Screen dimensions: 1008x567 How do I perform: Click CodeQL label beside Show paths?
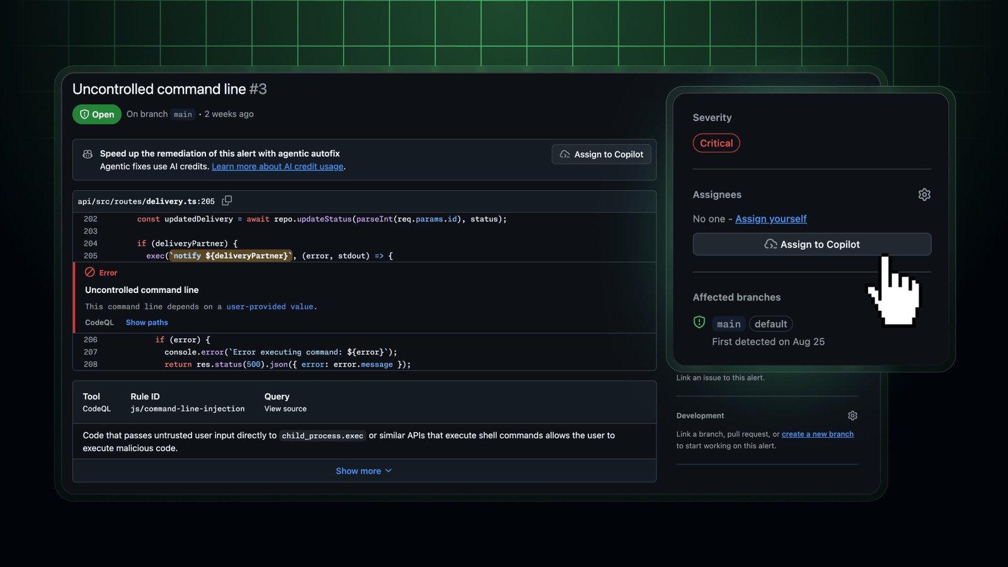(x=100, y=323)
